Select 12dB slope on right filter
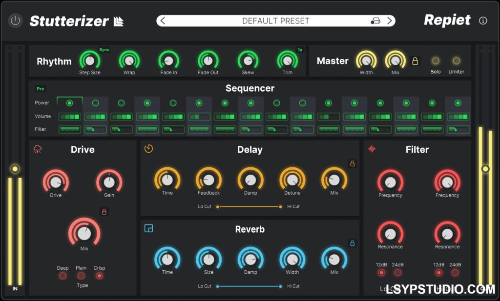 [x=439, y=273]
